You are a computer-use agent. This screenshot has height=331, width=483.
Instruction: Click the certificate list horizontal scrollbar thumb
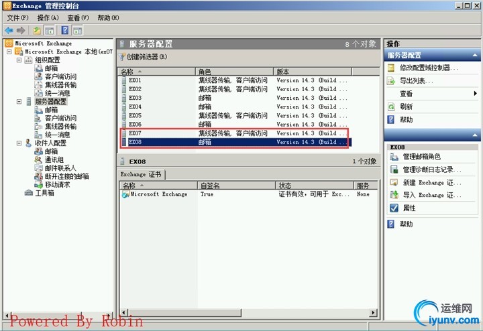pyautogui.click(x=184, y=312)
